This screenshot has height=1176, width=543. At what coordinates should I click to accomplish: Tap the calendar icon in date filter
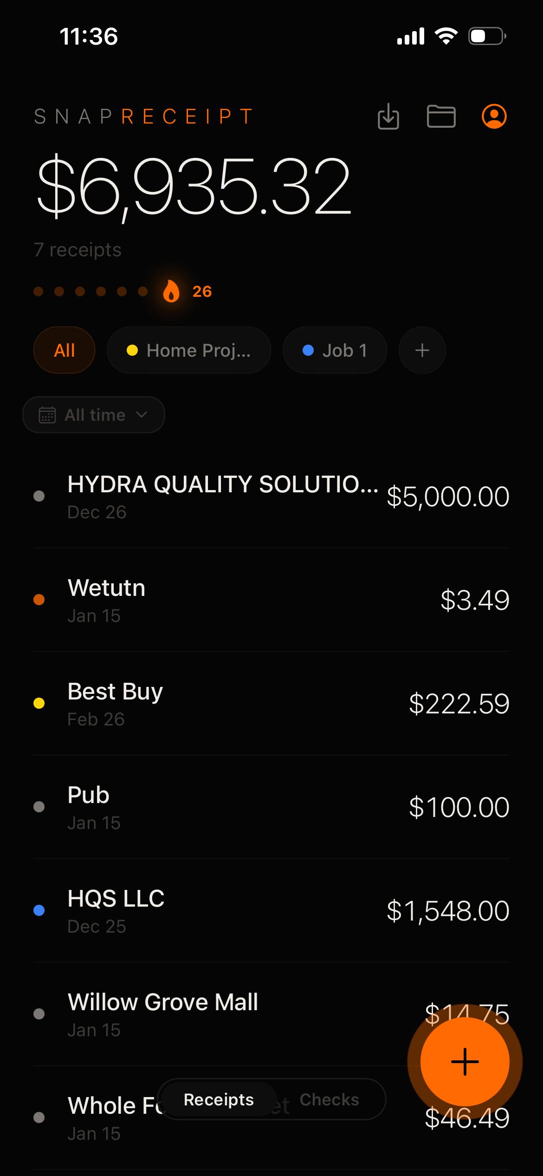click(47, 415)
